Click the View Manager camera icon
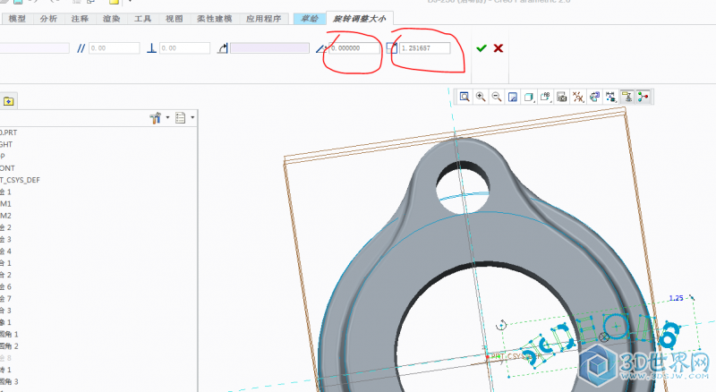This screenshot has height=392, width=716. tap(562, 97)
